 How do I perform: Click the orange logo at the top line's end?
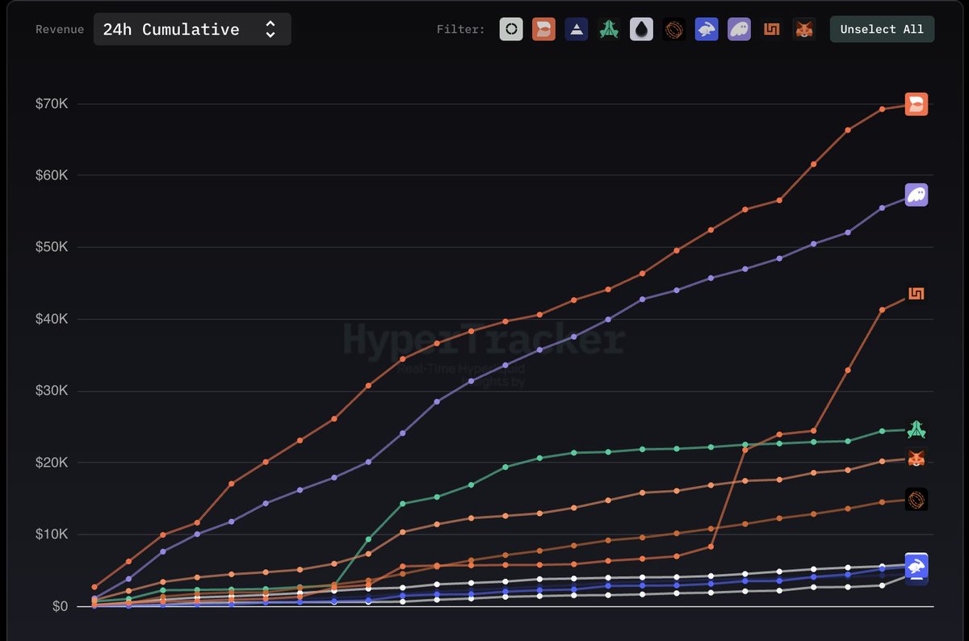coord(917,104)
